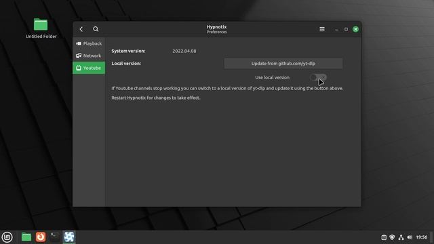Minimize the Hypnotix window
The image size is (434, 244).
point(336,29)
